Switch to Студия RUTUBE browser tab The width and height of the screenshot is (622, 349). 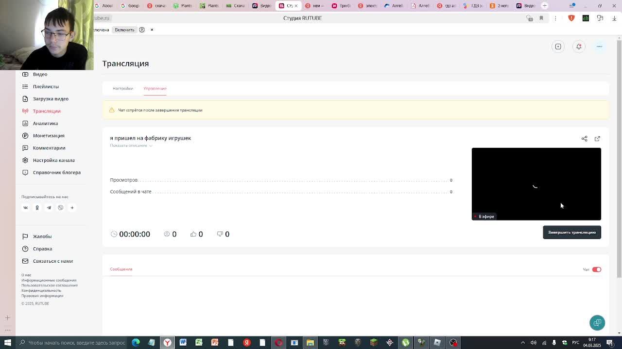[x=288, y=6]
